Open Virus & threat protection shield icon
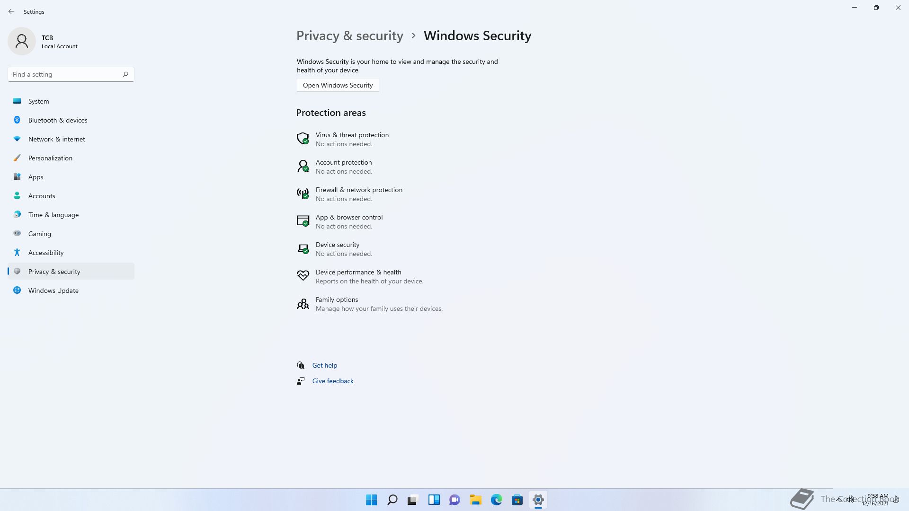The height and width of the screenshot is (511, 909). point(303,139)
